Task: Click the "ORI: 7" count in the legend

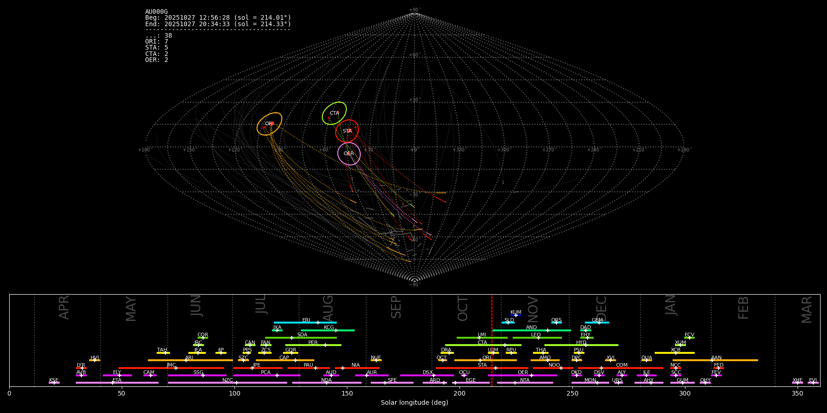Action: (157, 42)
